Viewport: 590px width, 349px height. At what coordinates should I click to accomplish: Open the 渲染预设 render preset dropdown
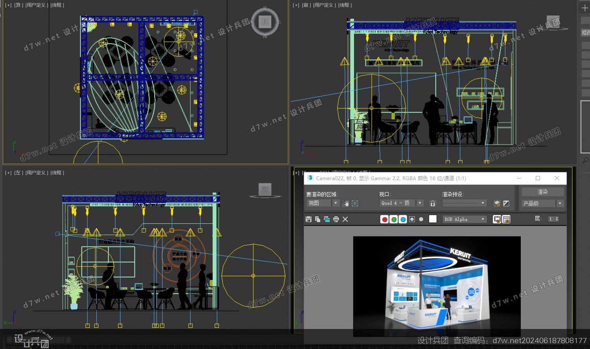click(x=465, y=203)
